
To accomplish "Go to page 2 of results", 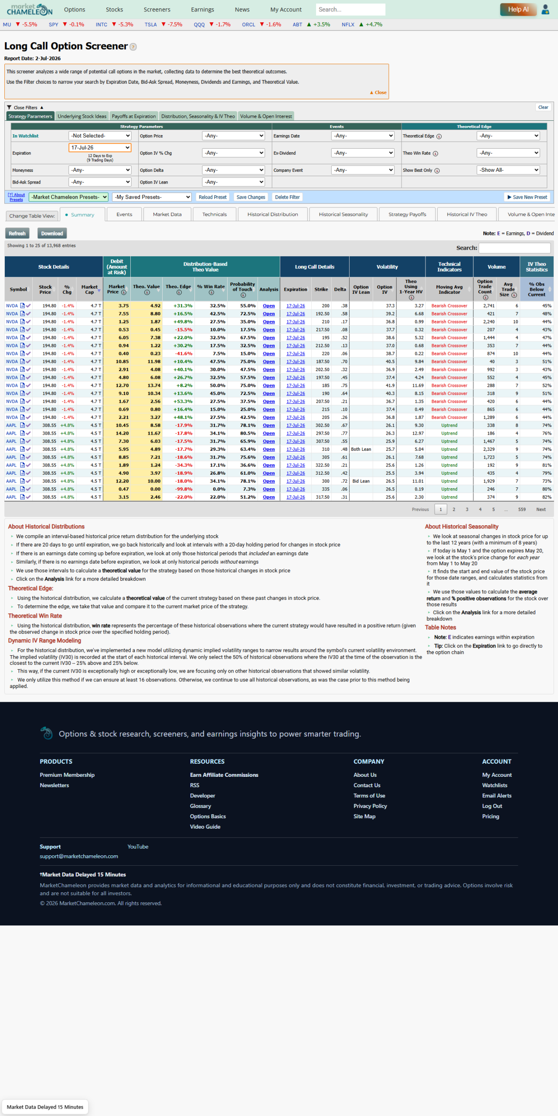I will 454,509.
